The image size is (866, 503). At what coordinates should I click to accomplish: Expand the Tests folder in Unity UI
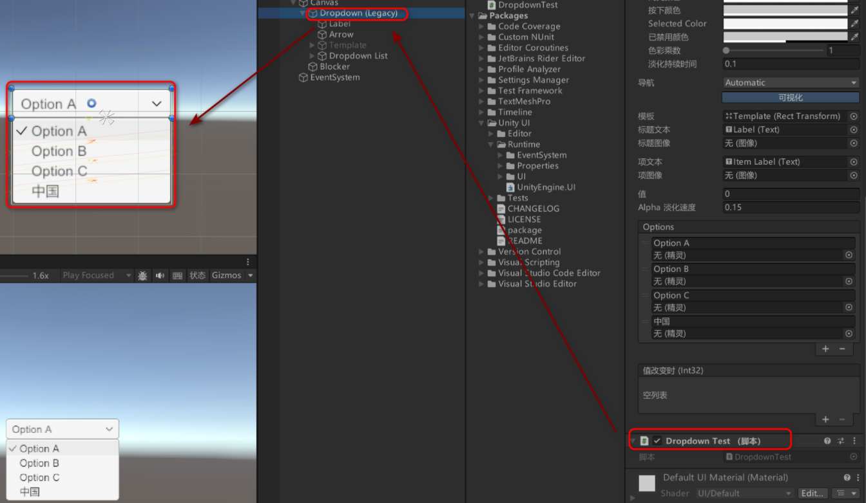(491, 198)
